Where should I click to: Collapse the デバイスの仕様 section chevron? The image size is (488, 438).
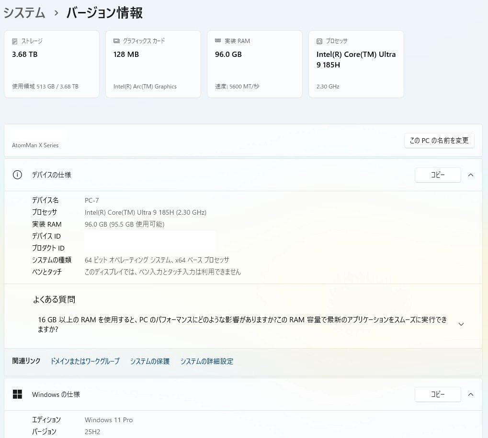470,175
